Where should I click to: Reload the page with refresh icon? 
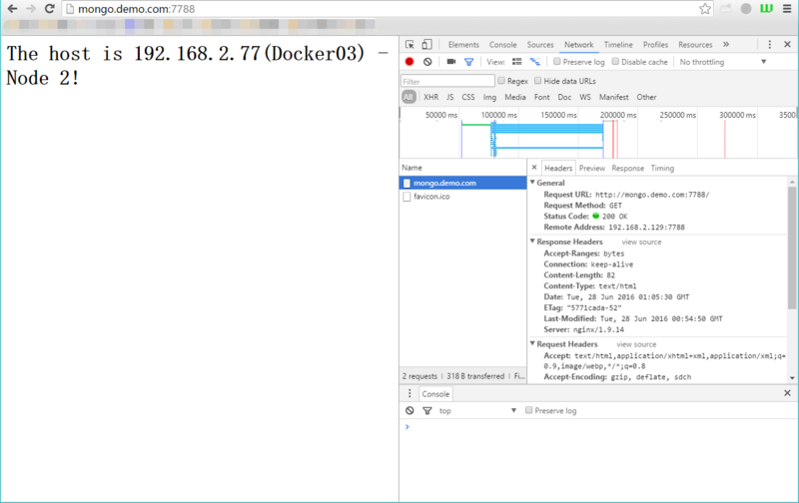pyautogui.click(x=49, y=9)
